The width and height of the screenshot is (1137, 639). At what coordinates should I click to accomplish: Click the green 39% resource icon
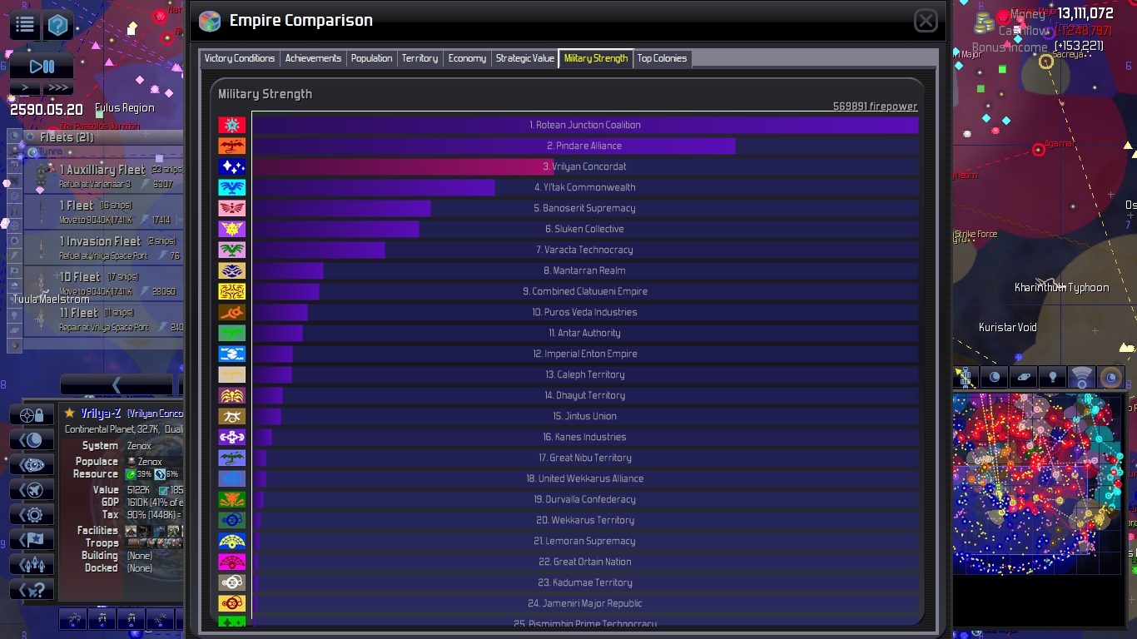[131, 474]
